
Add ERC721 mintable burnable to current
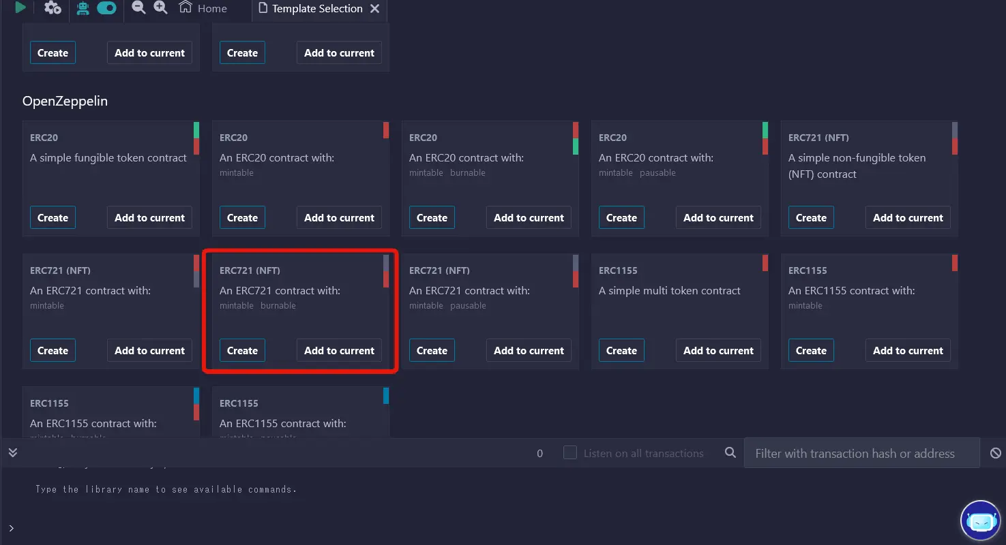(x=339, y=351)
